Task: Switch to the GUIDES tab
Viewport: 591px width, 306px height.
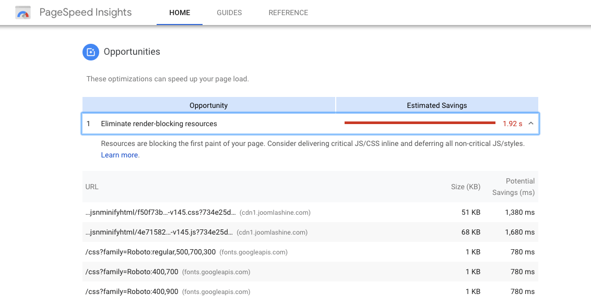Action: [x=229, y=13]
